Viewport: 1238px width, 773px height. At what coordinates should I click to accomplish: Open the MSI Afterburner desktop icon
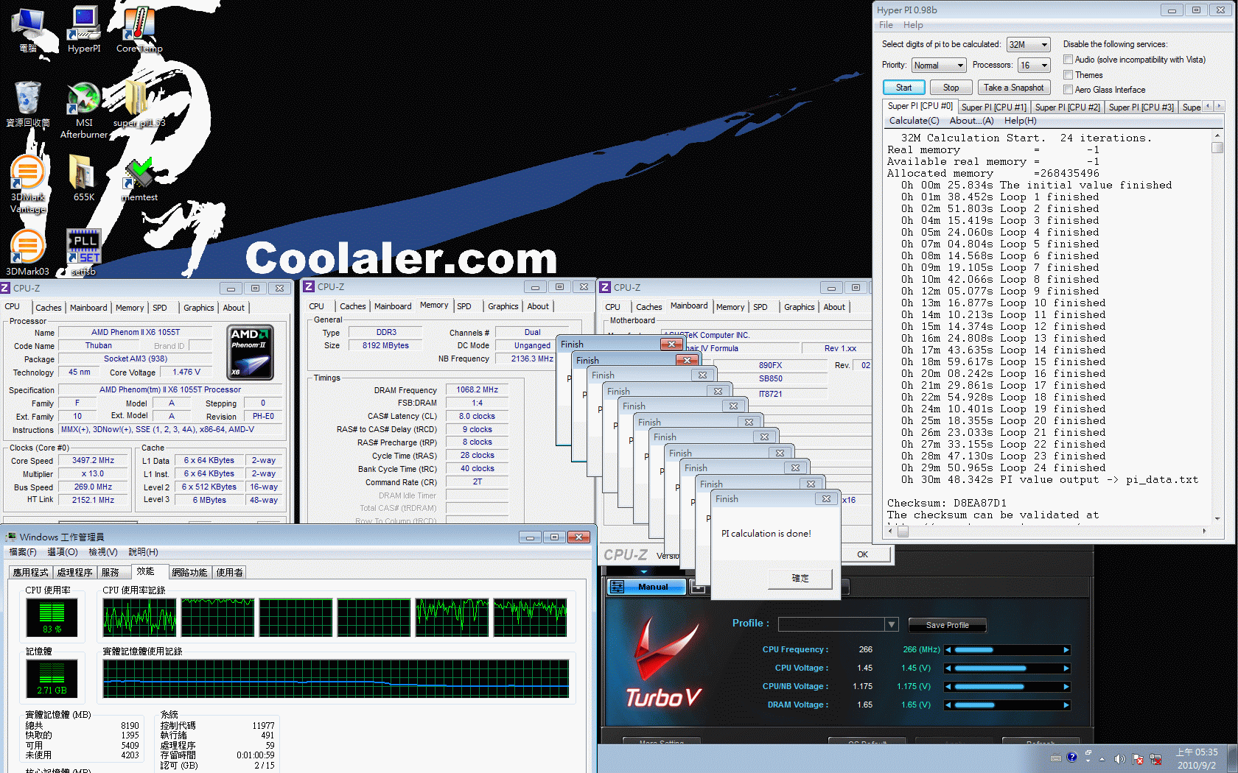tap(84, 102)
